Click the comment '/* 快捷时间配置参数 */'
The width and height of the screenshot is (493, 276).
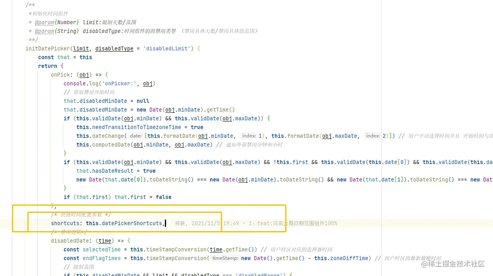click(81, 214)
